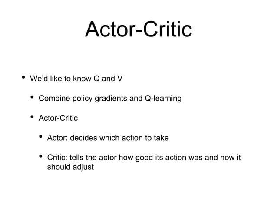Select the "We'd like to know" line
The image size is (277, 208).
76,79
